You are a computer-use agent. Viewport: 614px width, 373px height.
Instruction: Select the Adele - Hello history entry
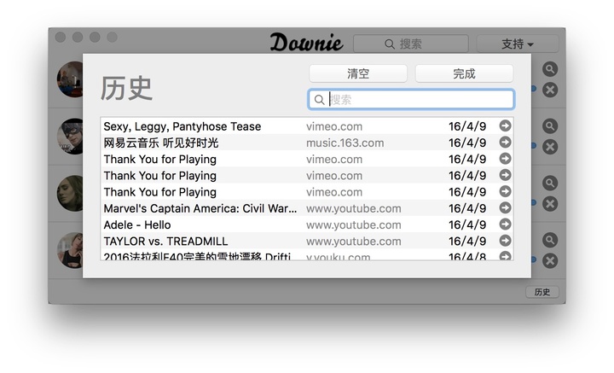pyautogui.click(x=200, y=225)
